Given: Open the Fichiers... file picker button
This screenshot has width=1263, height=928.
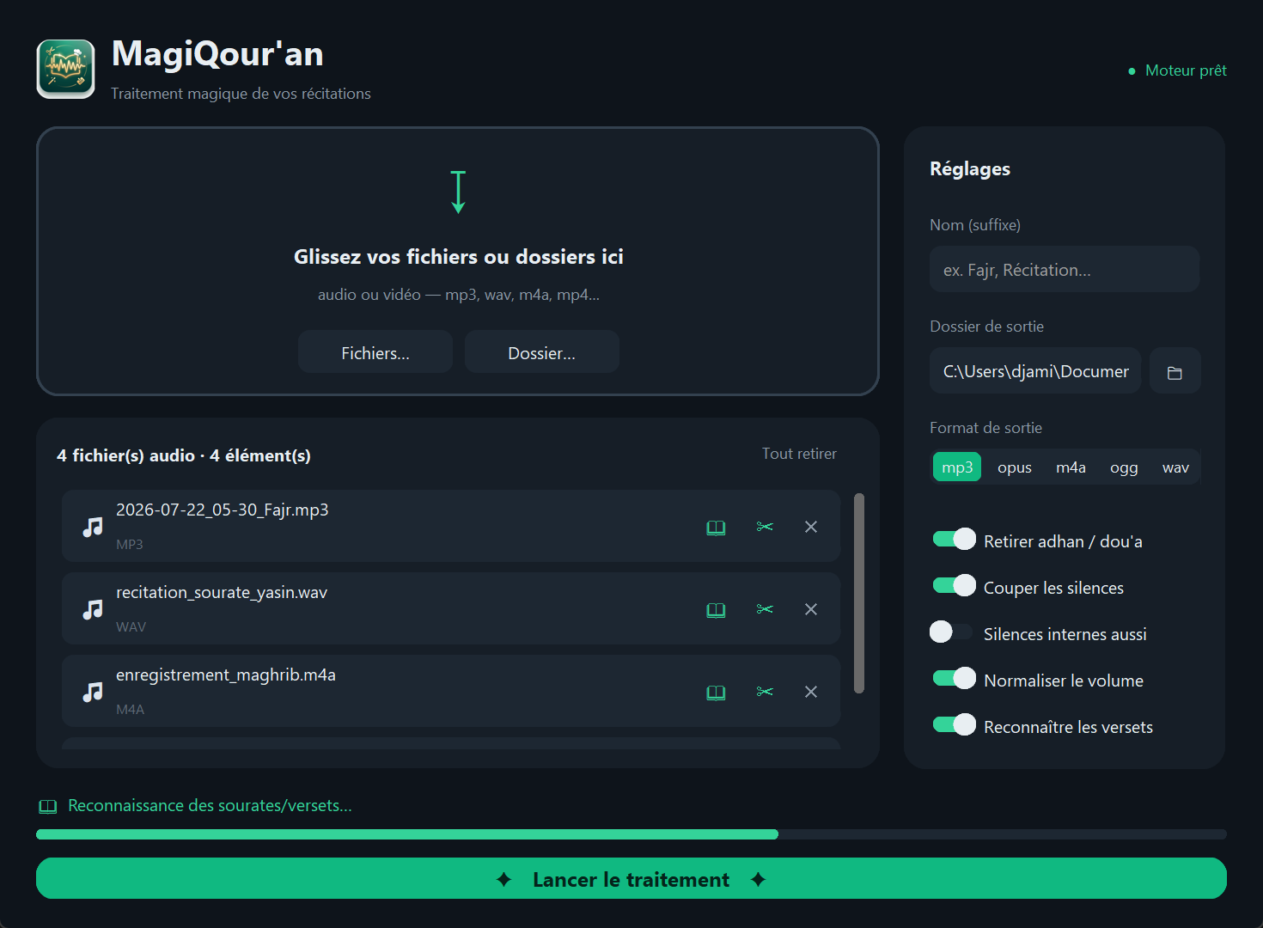Looking at the screenshot, I should [375, 352].
